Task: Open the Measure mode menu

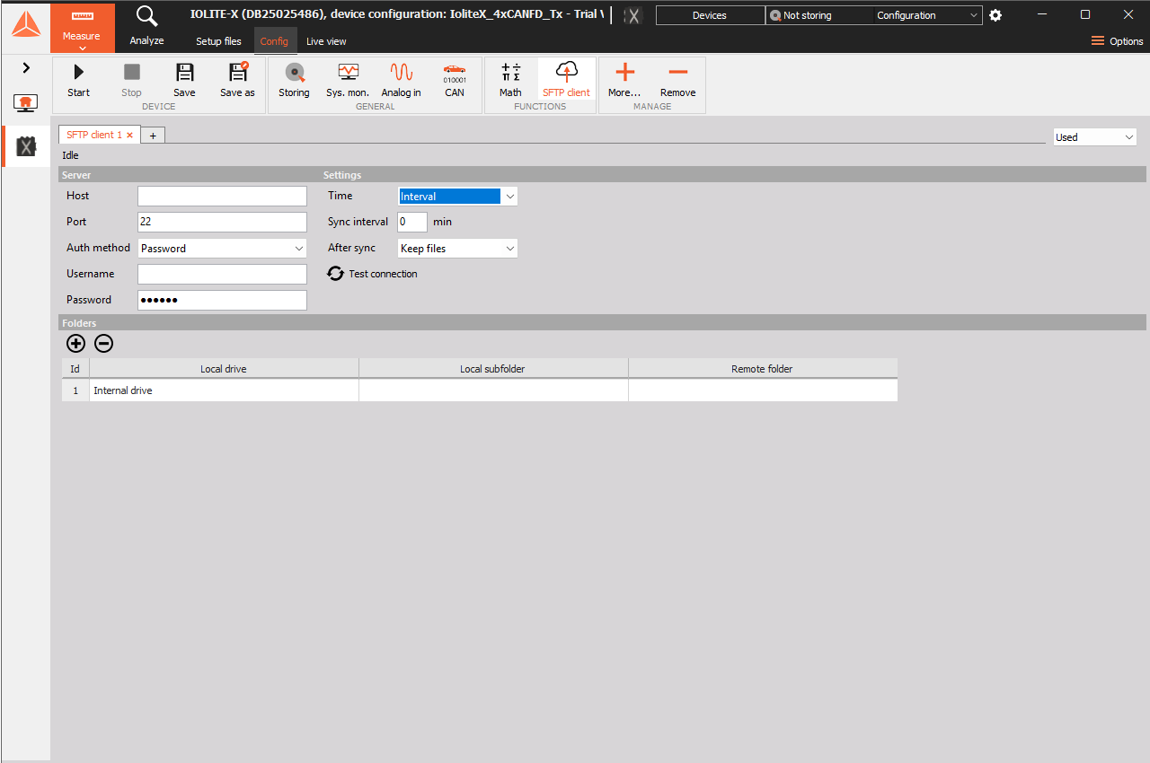Action: pos(82,28)
